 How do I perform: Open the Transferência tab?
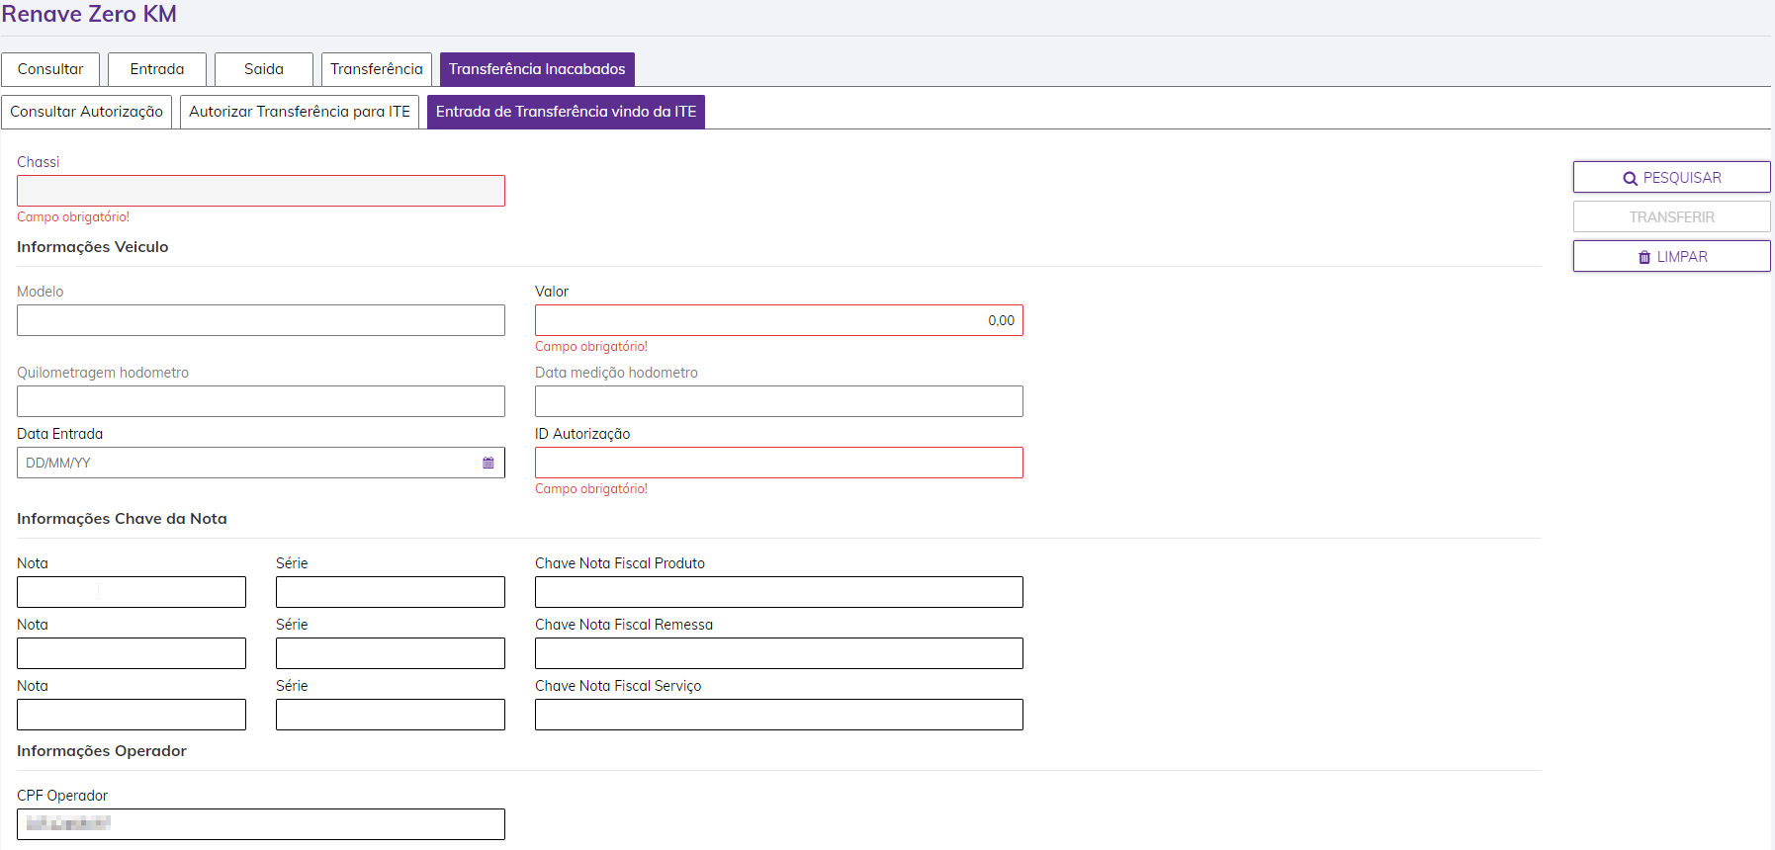[x=377, y=69]
